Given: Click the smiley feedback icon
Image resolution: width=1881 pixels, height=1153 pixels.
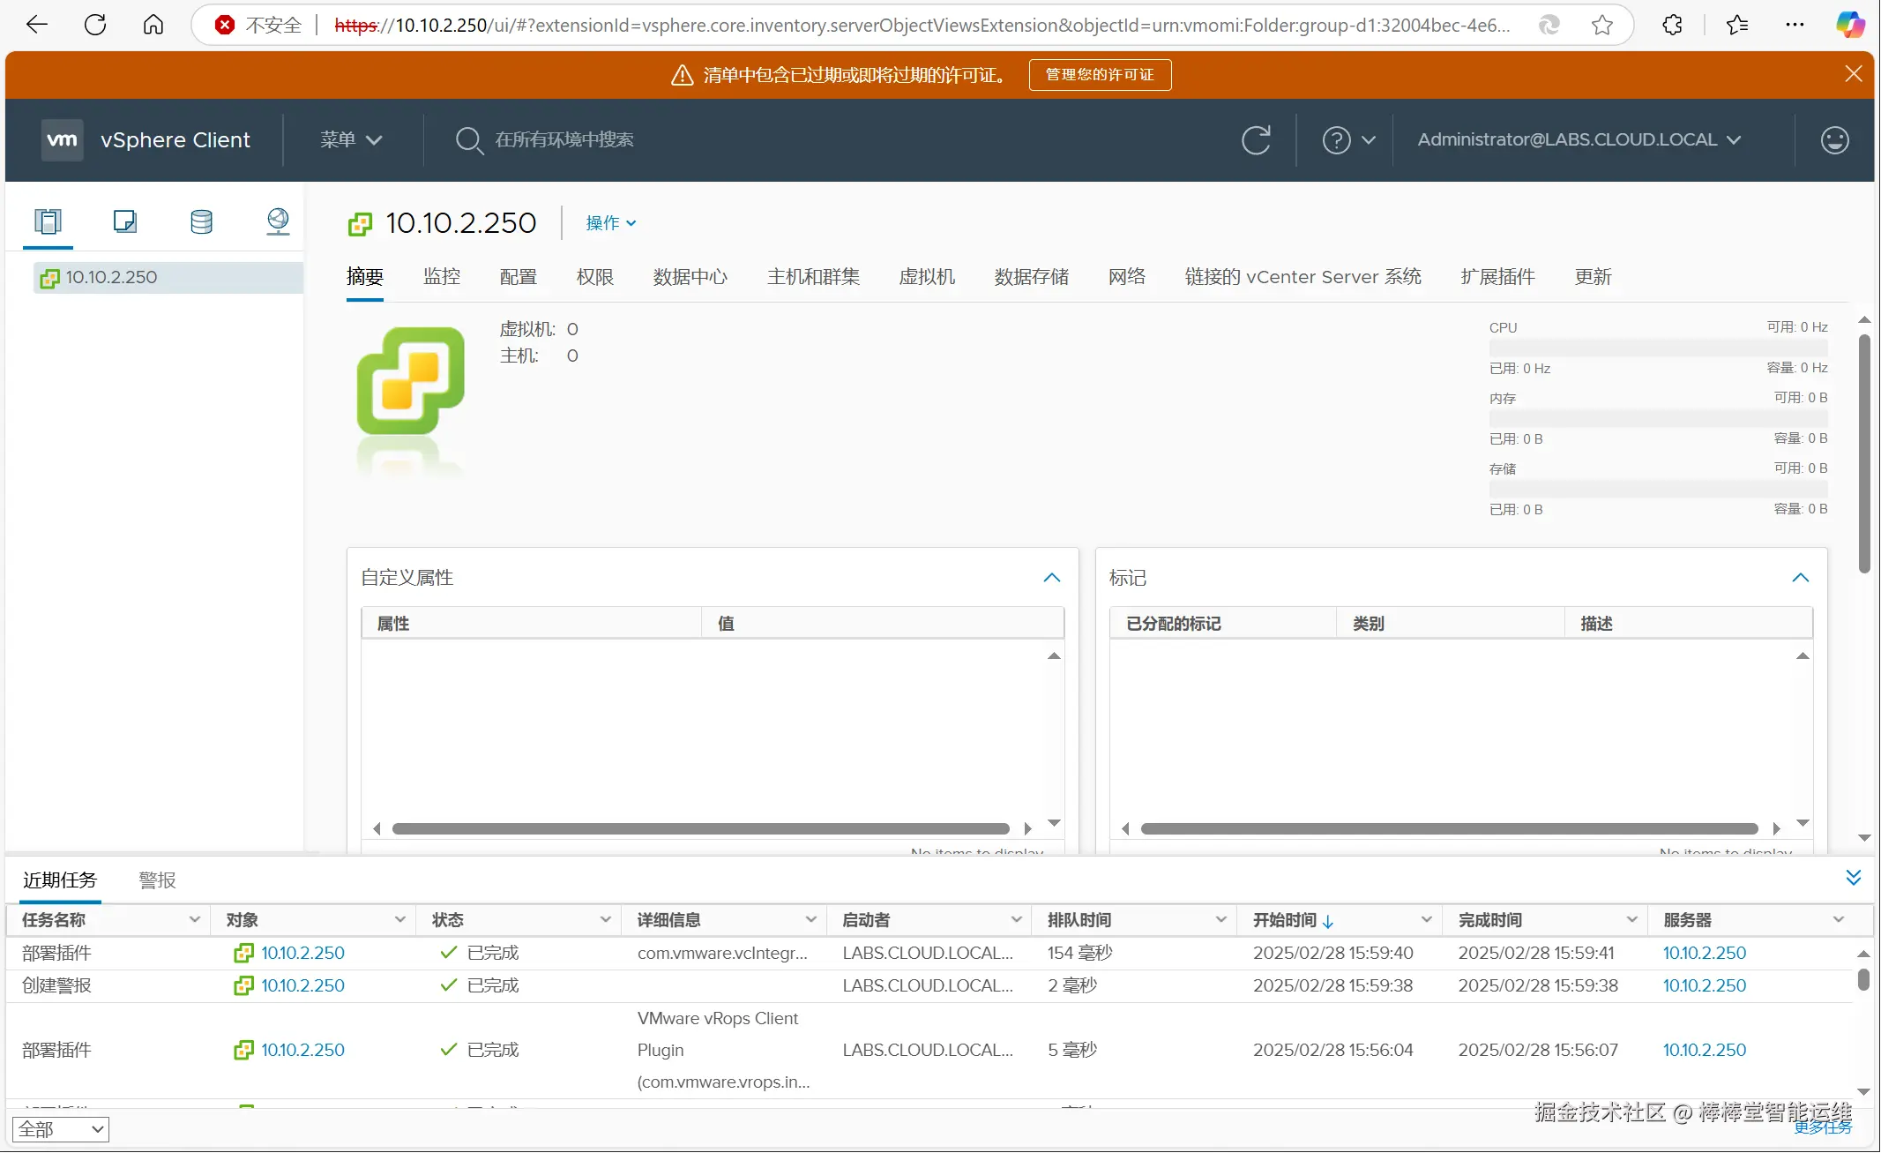Looking at the screenshot, I should pos(1834,140).
